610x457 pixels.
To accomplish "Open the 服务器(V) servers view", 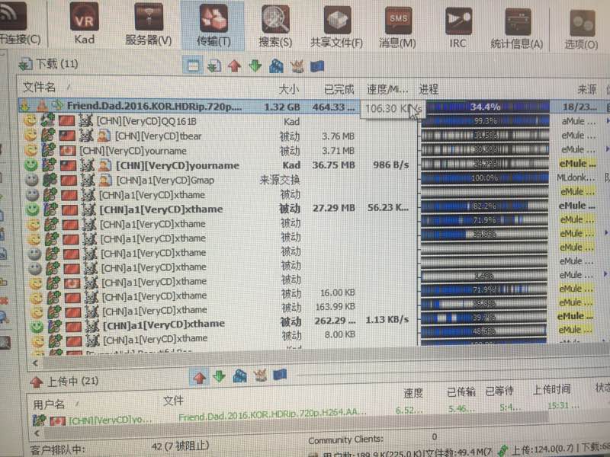I will 149,24.
